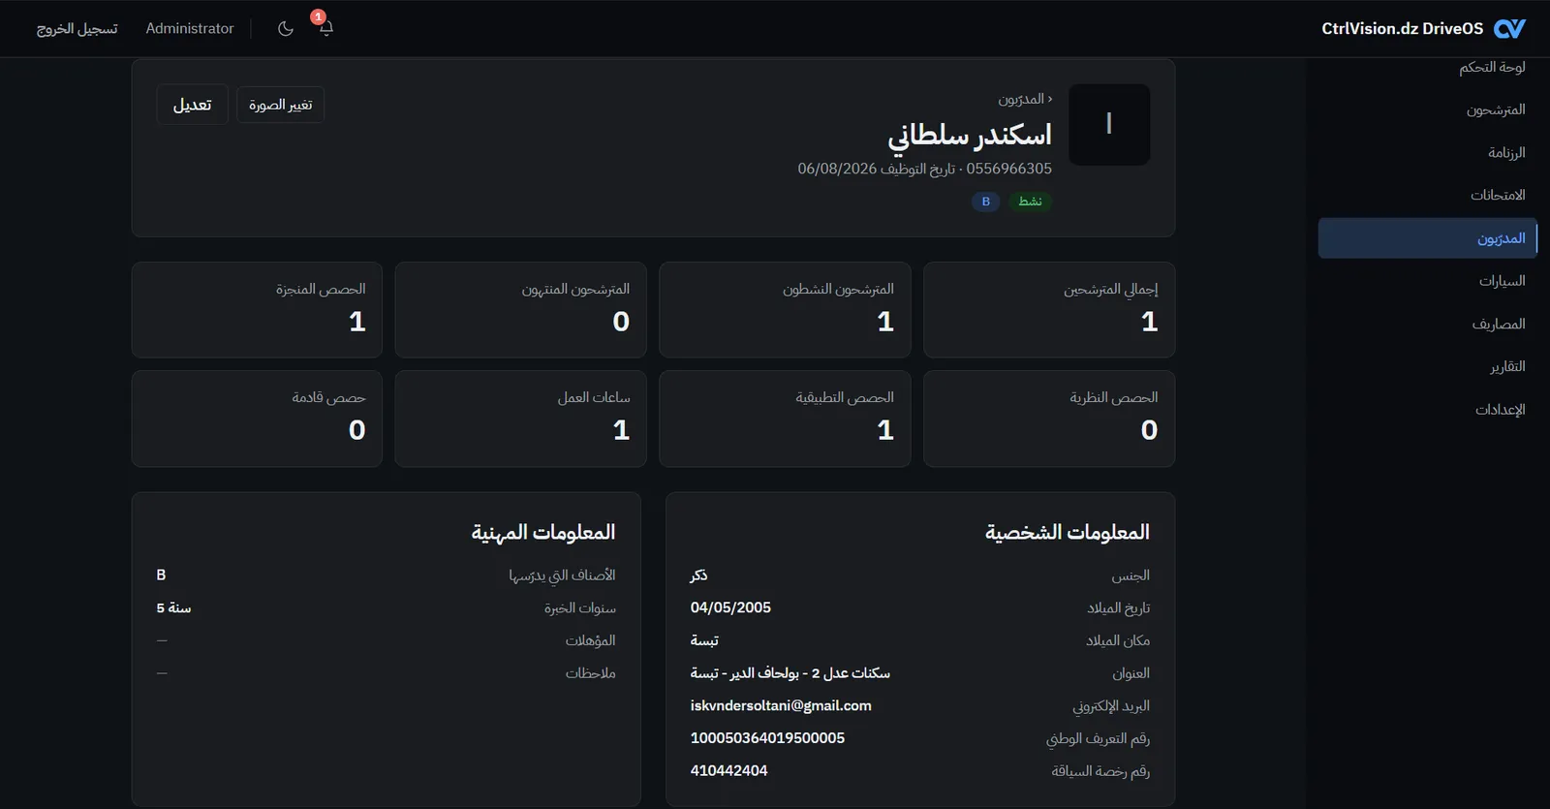Screen dimensions: 1550x809
Task: Click the العنوان label
Action: click(x=1131, y=672)
